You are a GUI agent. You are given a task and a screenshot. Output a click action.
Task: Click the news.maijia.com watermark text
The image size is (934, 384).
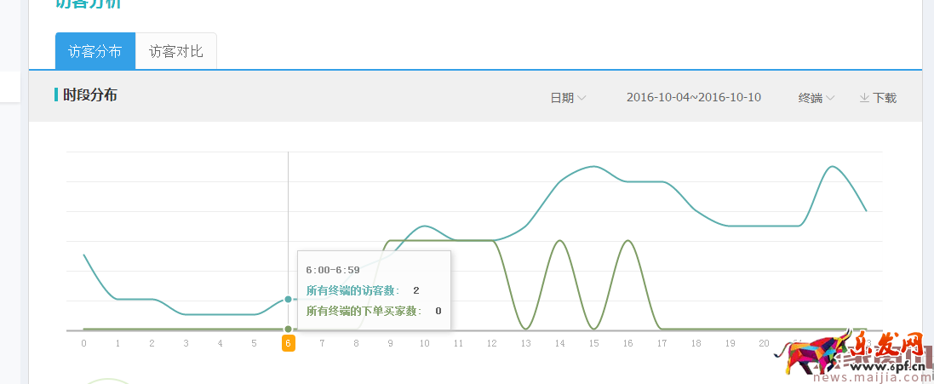click(868, 376)
